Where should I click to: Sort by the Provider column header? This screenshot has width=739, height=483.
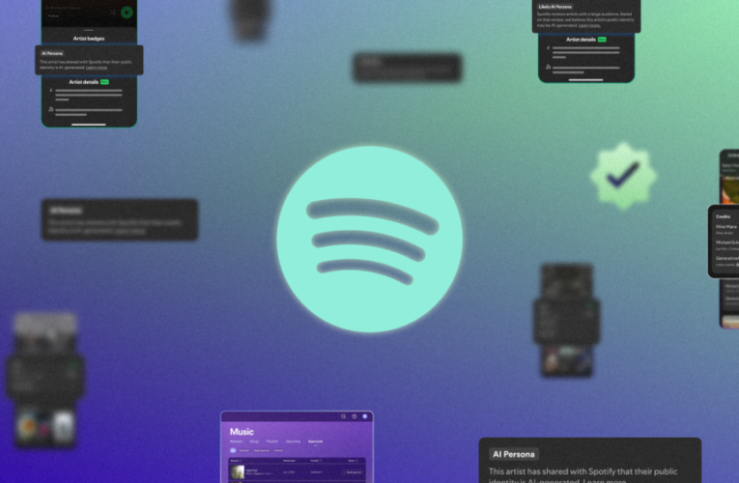[x=314, y=461]
